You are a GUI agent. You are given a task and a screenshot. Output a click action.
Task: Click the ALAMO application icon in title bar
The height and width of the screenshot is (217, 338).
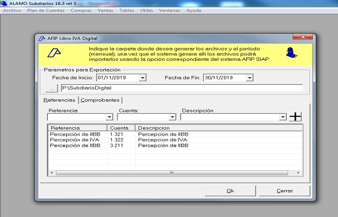pos(3,3)
